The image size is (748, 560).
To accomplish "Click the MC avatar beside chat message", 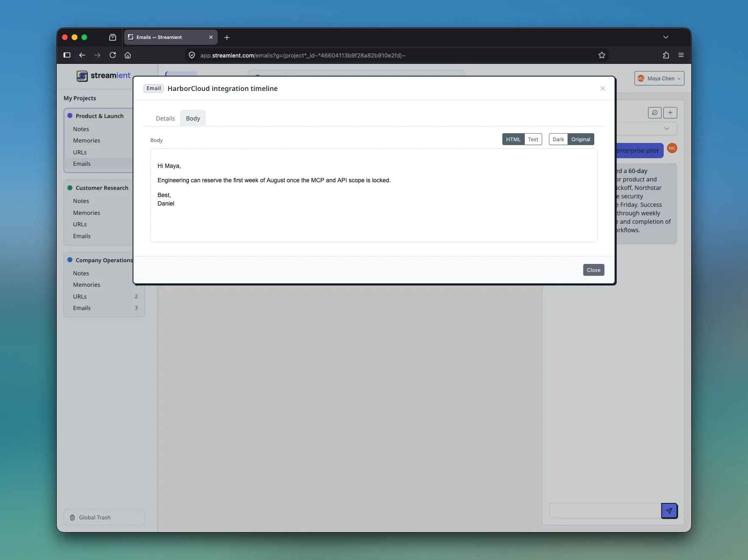I will (x=672, y=148).
